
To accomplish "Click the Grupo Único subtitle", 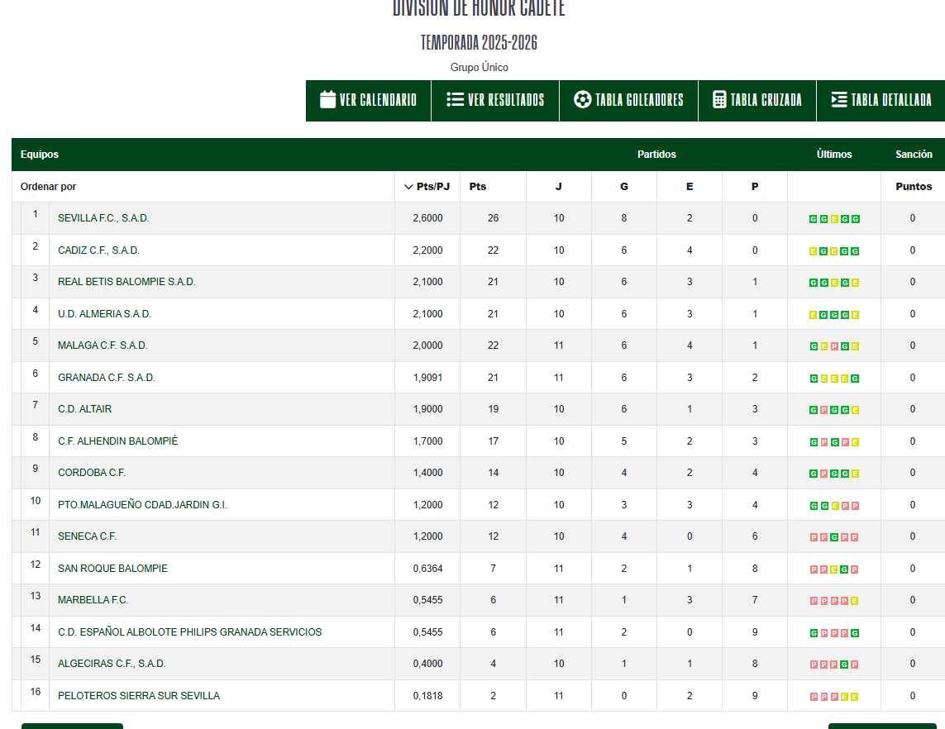I will [x=480, y=68].
